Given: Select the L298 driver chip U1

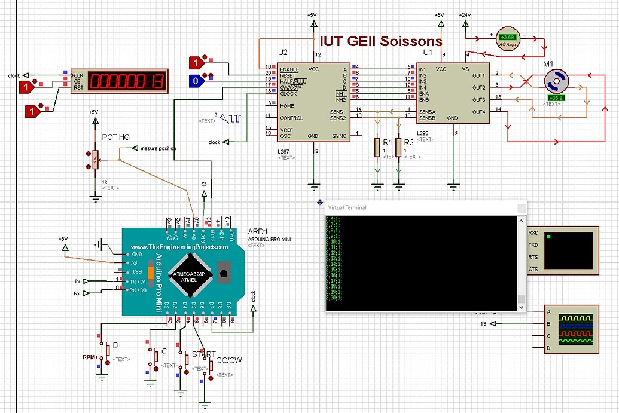Looking at the screenshot, I should click(x=452, y=93).
